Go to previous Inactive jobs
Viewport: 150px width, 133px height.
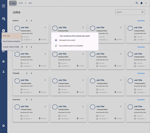[27, 100]
